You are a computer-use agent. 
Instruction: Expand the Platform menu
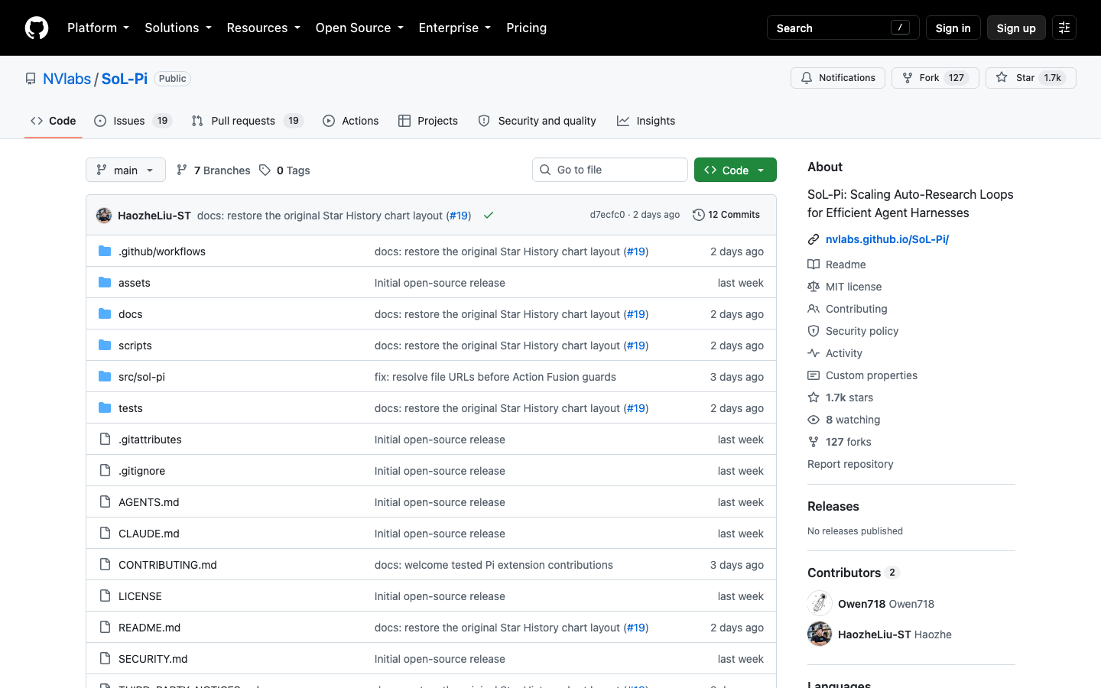pos(98,28)
